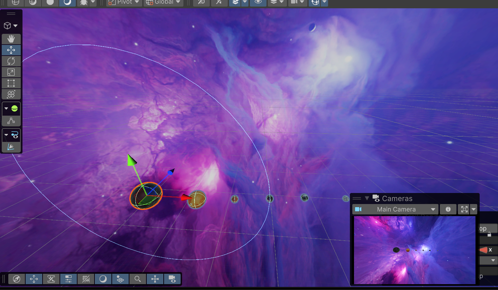Screen dimensions: 498x290
Task: Click the Cameras overlay title
Action: pos(397,199)
